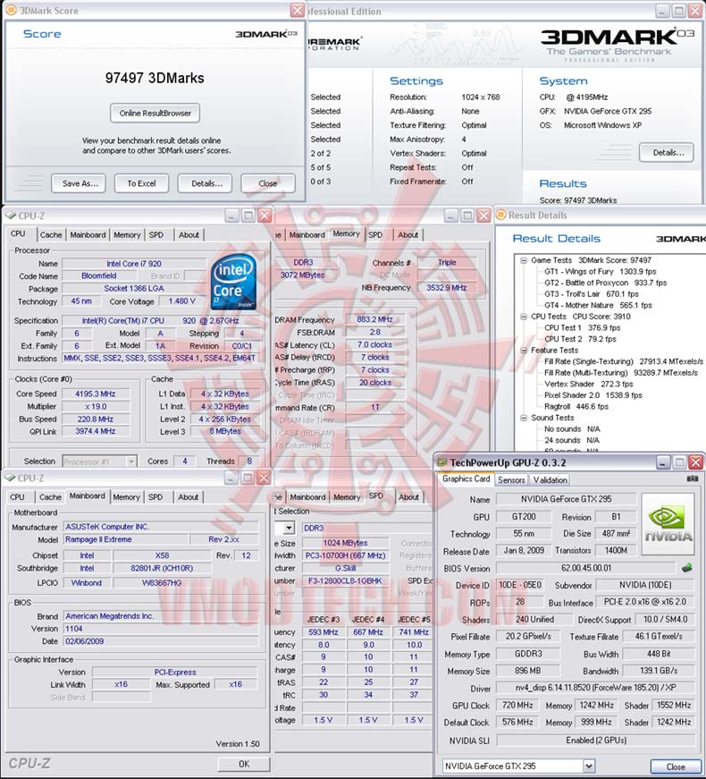706x779 pixels.
Task: Click the 97497 3DMarks score text
Action: (x=155, y=79)
